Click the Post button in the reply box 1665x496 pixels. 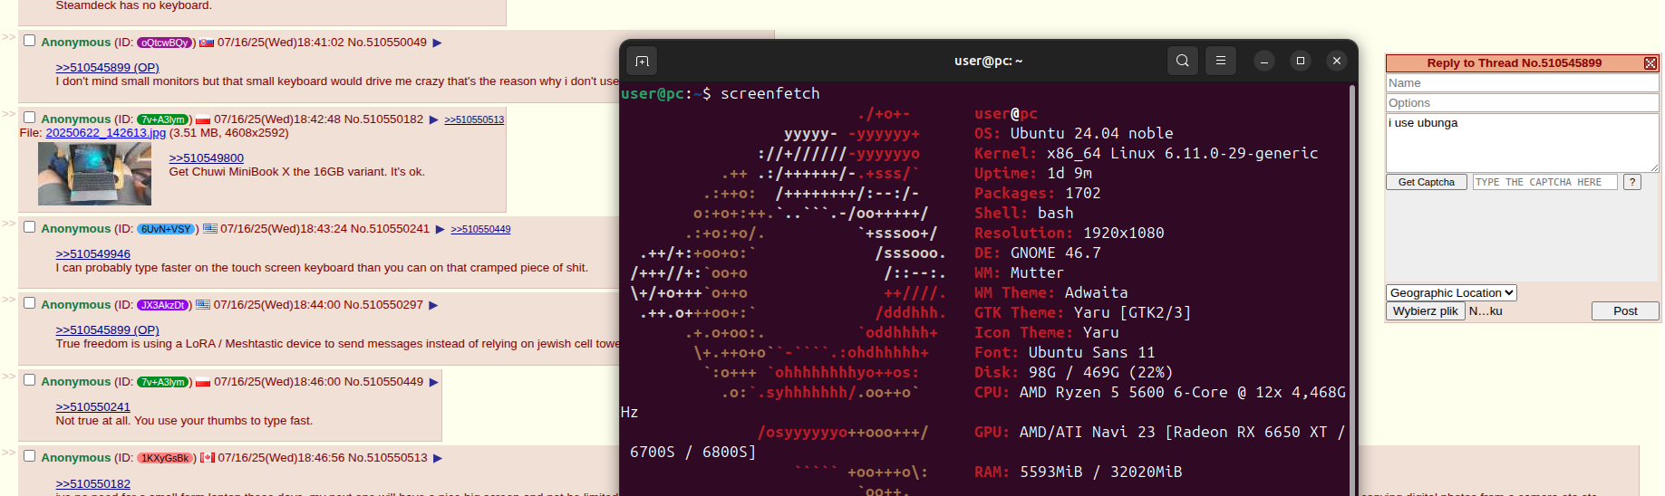click(x=1625, y=310)
